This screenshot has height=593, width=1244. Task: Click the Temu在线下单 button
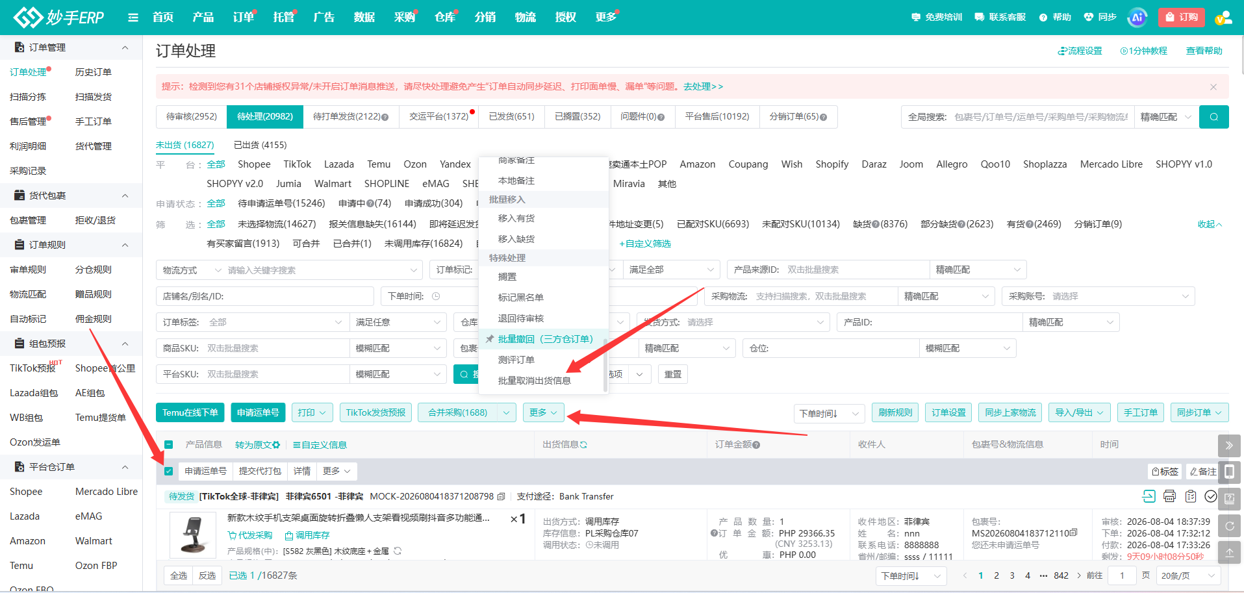pos(190,412)
